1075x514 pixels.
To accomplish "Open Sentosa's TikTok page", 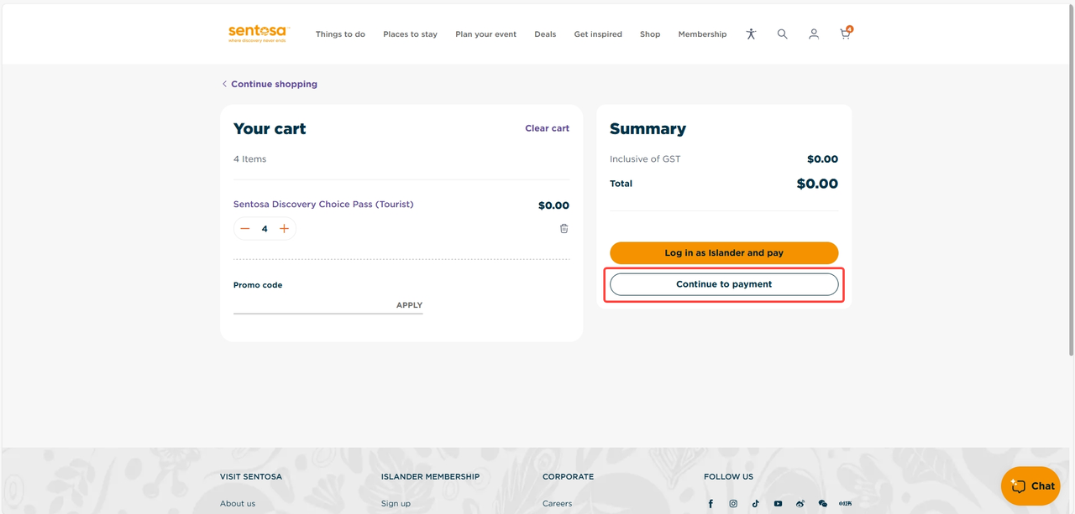I will coord(756,504).
